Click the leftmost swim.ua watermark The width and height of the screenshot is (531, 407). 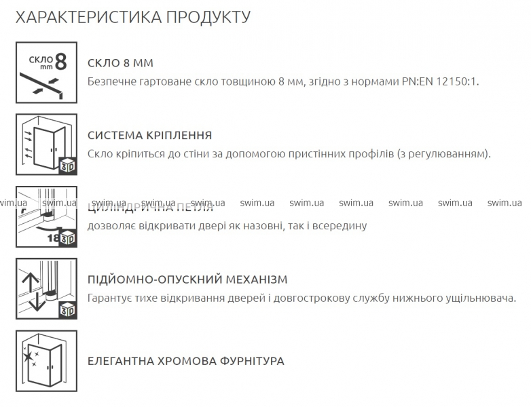(x=14, y=202)
